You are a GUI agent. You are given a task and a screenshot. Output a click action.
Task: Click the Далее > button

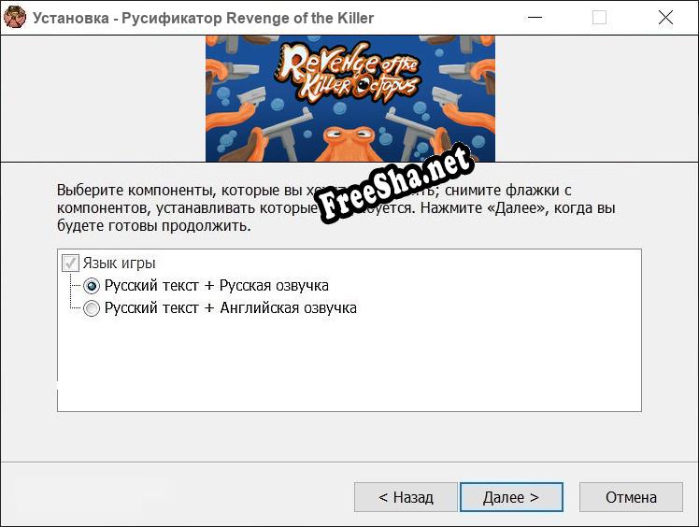point(511,497)
